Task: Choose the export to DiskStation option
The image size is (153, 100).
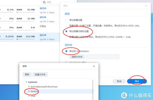Action: click(x=66, y=51)
